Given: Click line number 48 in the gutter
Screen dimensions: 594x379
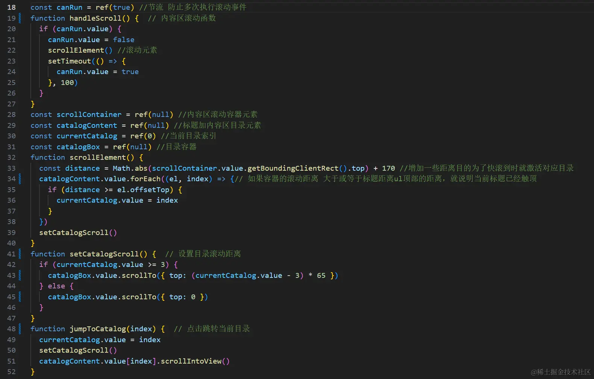Looking at the screenshot, I should [12, 329].
